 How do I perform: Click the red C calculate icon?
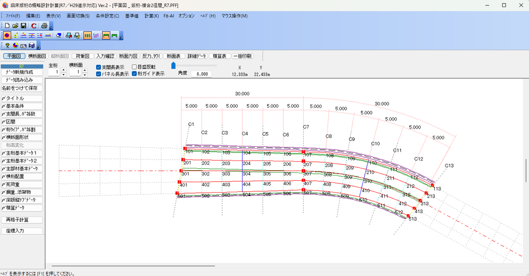[34, 26]
